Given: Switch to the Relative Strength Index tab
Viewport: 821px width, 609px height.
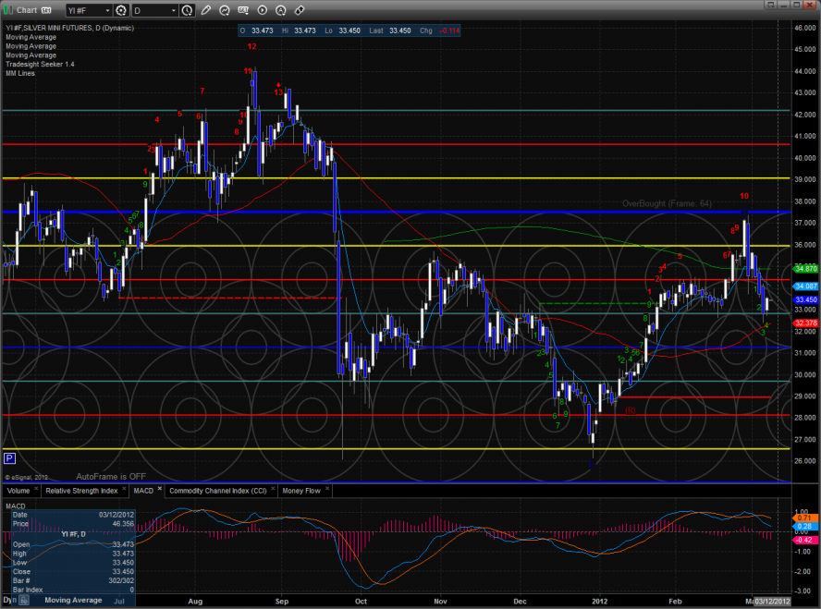Looking at the screenshot, I should (x=82, y=490).
